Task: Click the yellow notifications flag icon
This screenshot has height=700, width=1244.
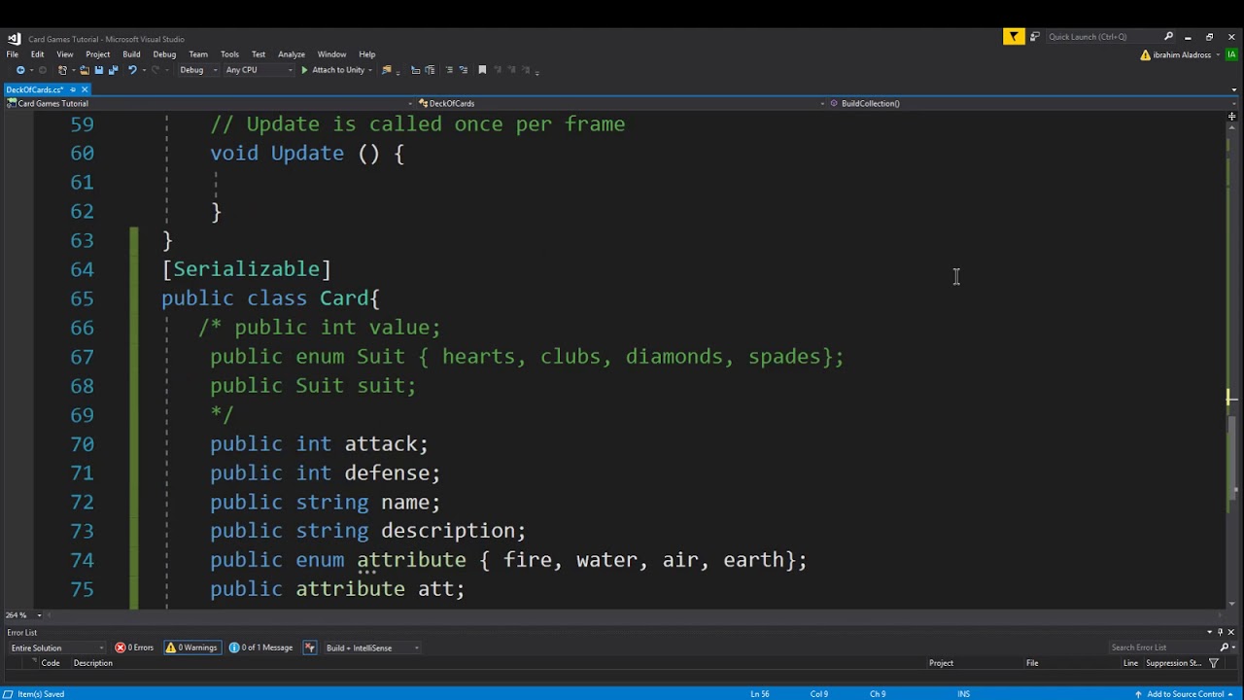Action: [1014, 37]
